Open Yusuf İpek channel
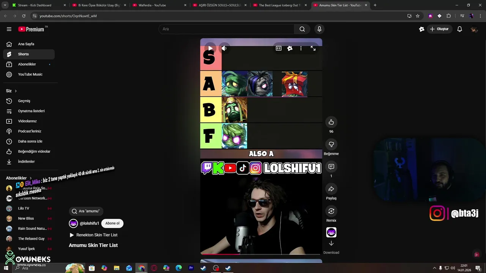Image resolution: width=486 pixels, height=273 pixels. tap(29, 249)
